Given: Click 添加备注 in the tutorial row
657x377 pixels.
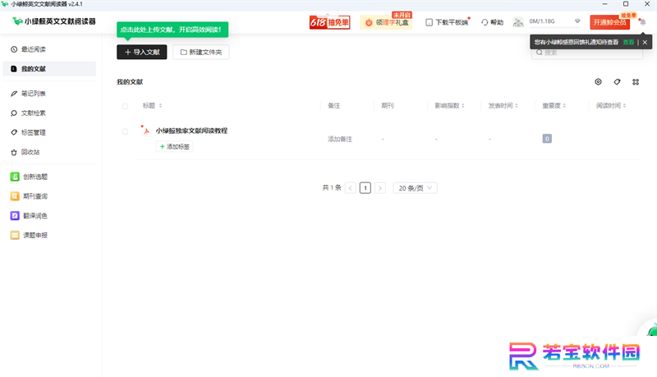Looking at the screenshot, I should click(x=340, y=139).
